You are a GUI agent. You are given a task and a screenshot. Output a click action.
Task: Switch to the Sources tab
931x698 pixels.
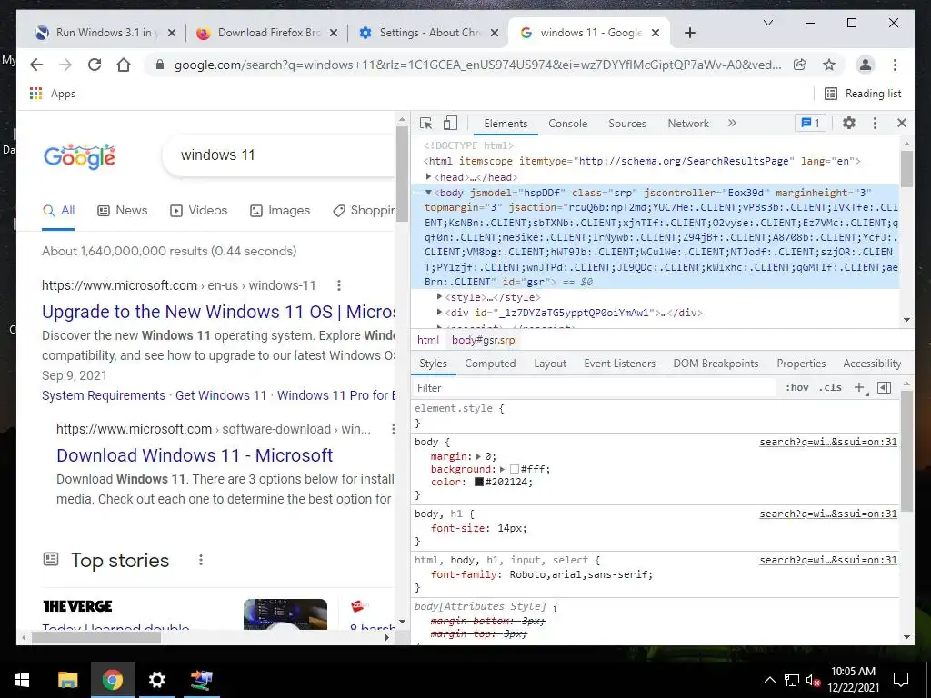(627, 124)
